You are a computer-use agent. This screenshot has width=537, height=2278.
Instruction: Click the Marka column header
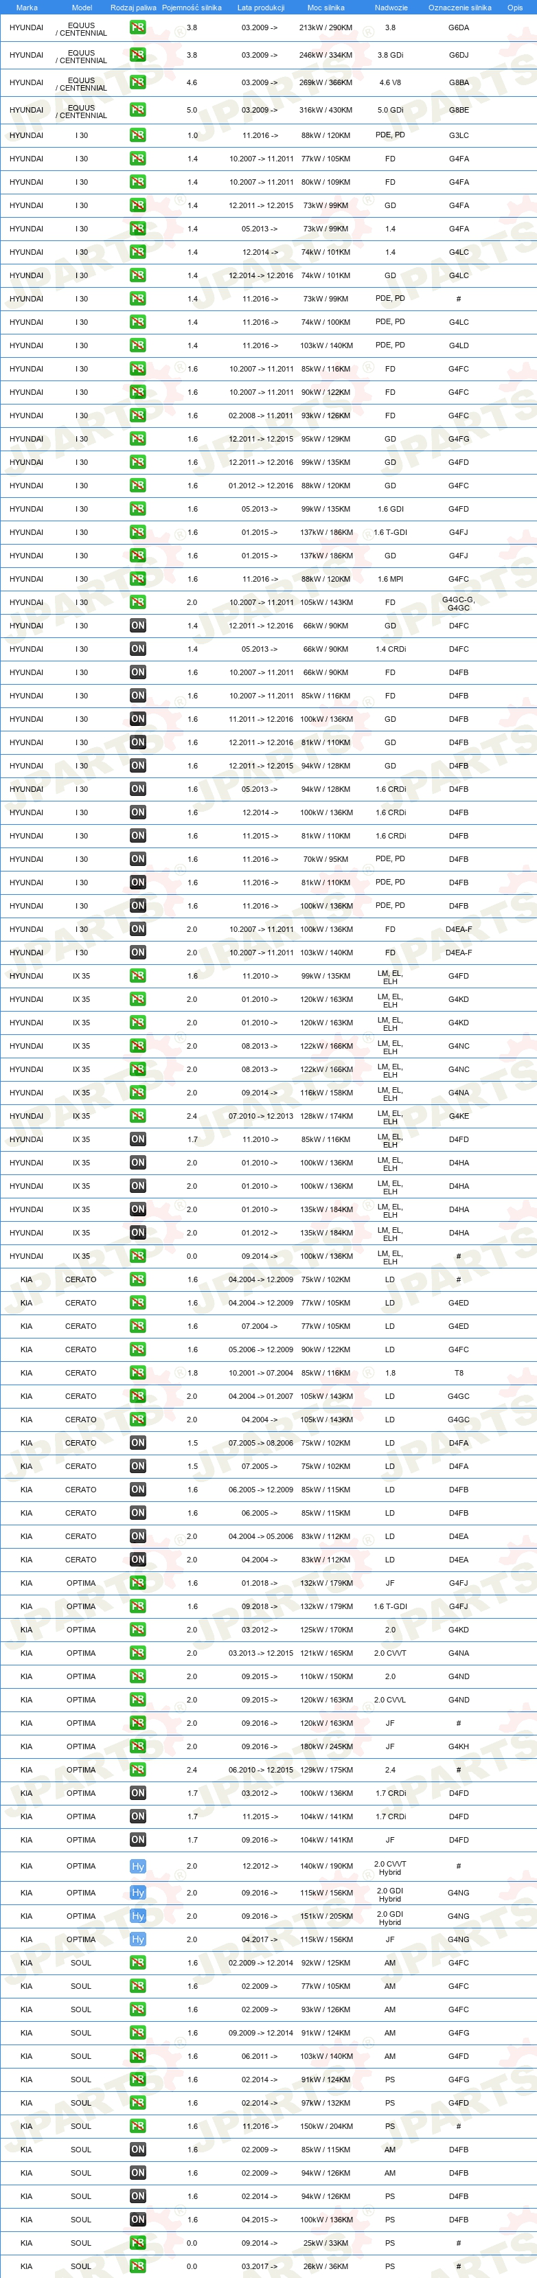(x=27, y=7)
